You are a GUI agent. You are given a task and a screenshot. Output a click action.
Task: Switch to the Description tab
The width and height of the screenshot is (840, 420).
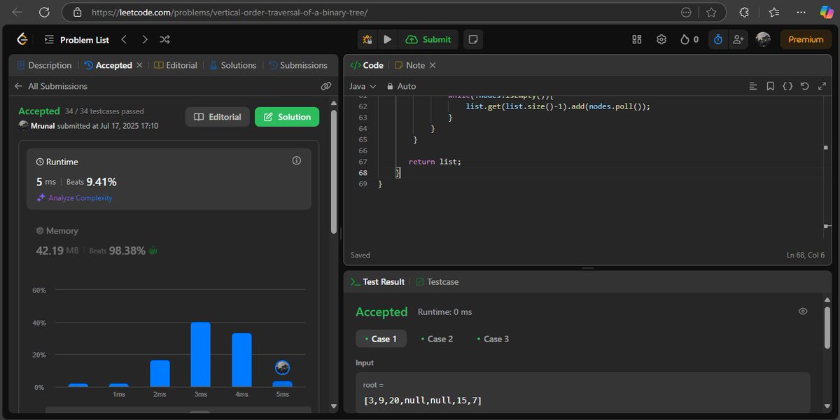point(44,65)
